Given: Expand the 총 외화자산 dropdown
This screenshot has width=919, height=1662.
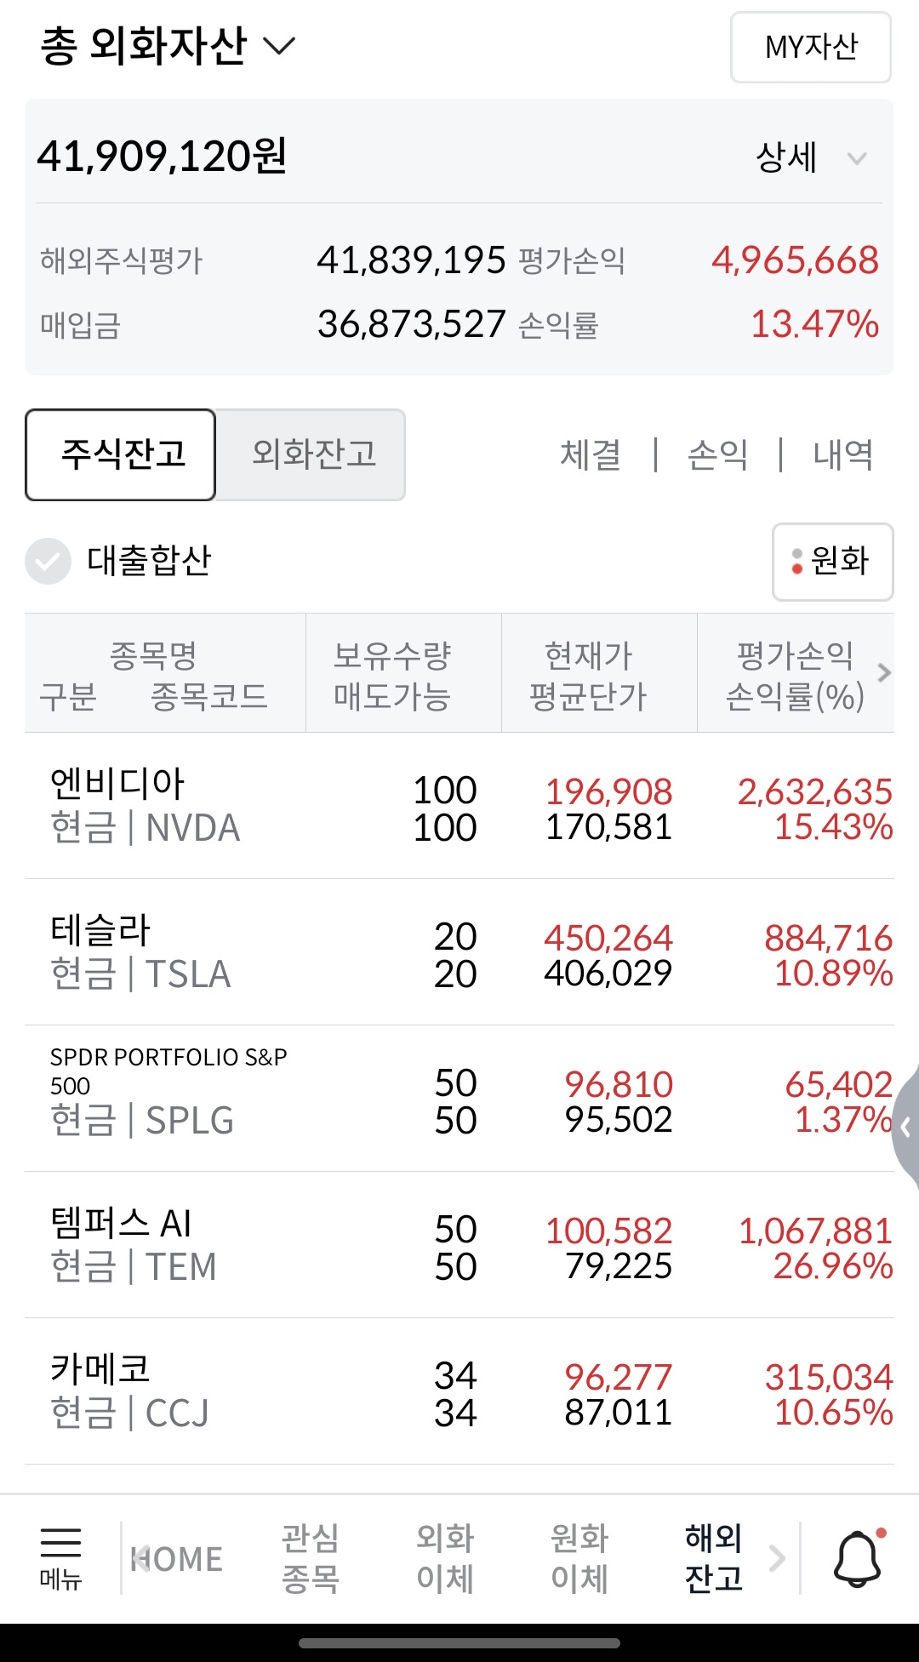Looking at the screenshot, I should pyautogui.click(x=278, y=45).
